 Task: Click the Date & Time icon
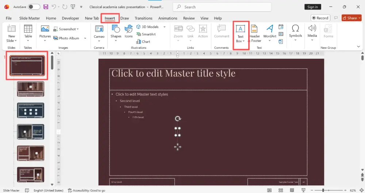281,27
